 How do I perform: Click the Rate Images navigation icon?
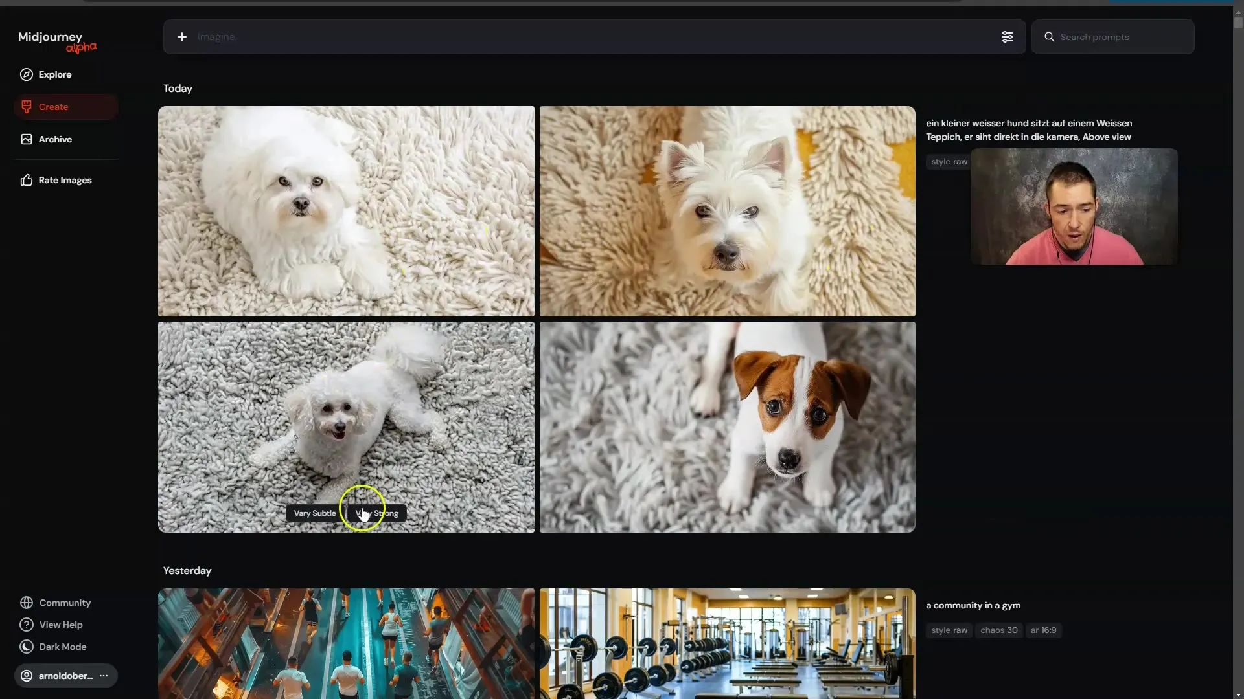(26, 180)
